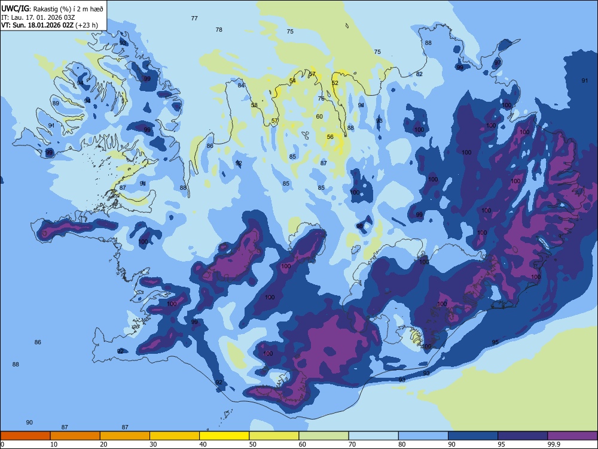The width and height of the screenshot is (598, 449).
Task: Click the medium blue 80–90 legend swatch
Action: 423,436
